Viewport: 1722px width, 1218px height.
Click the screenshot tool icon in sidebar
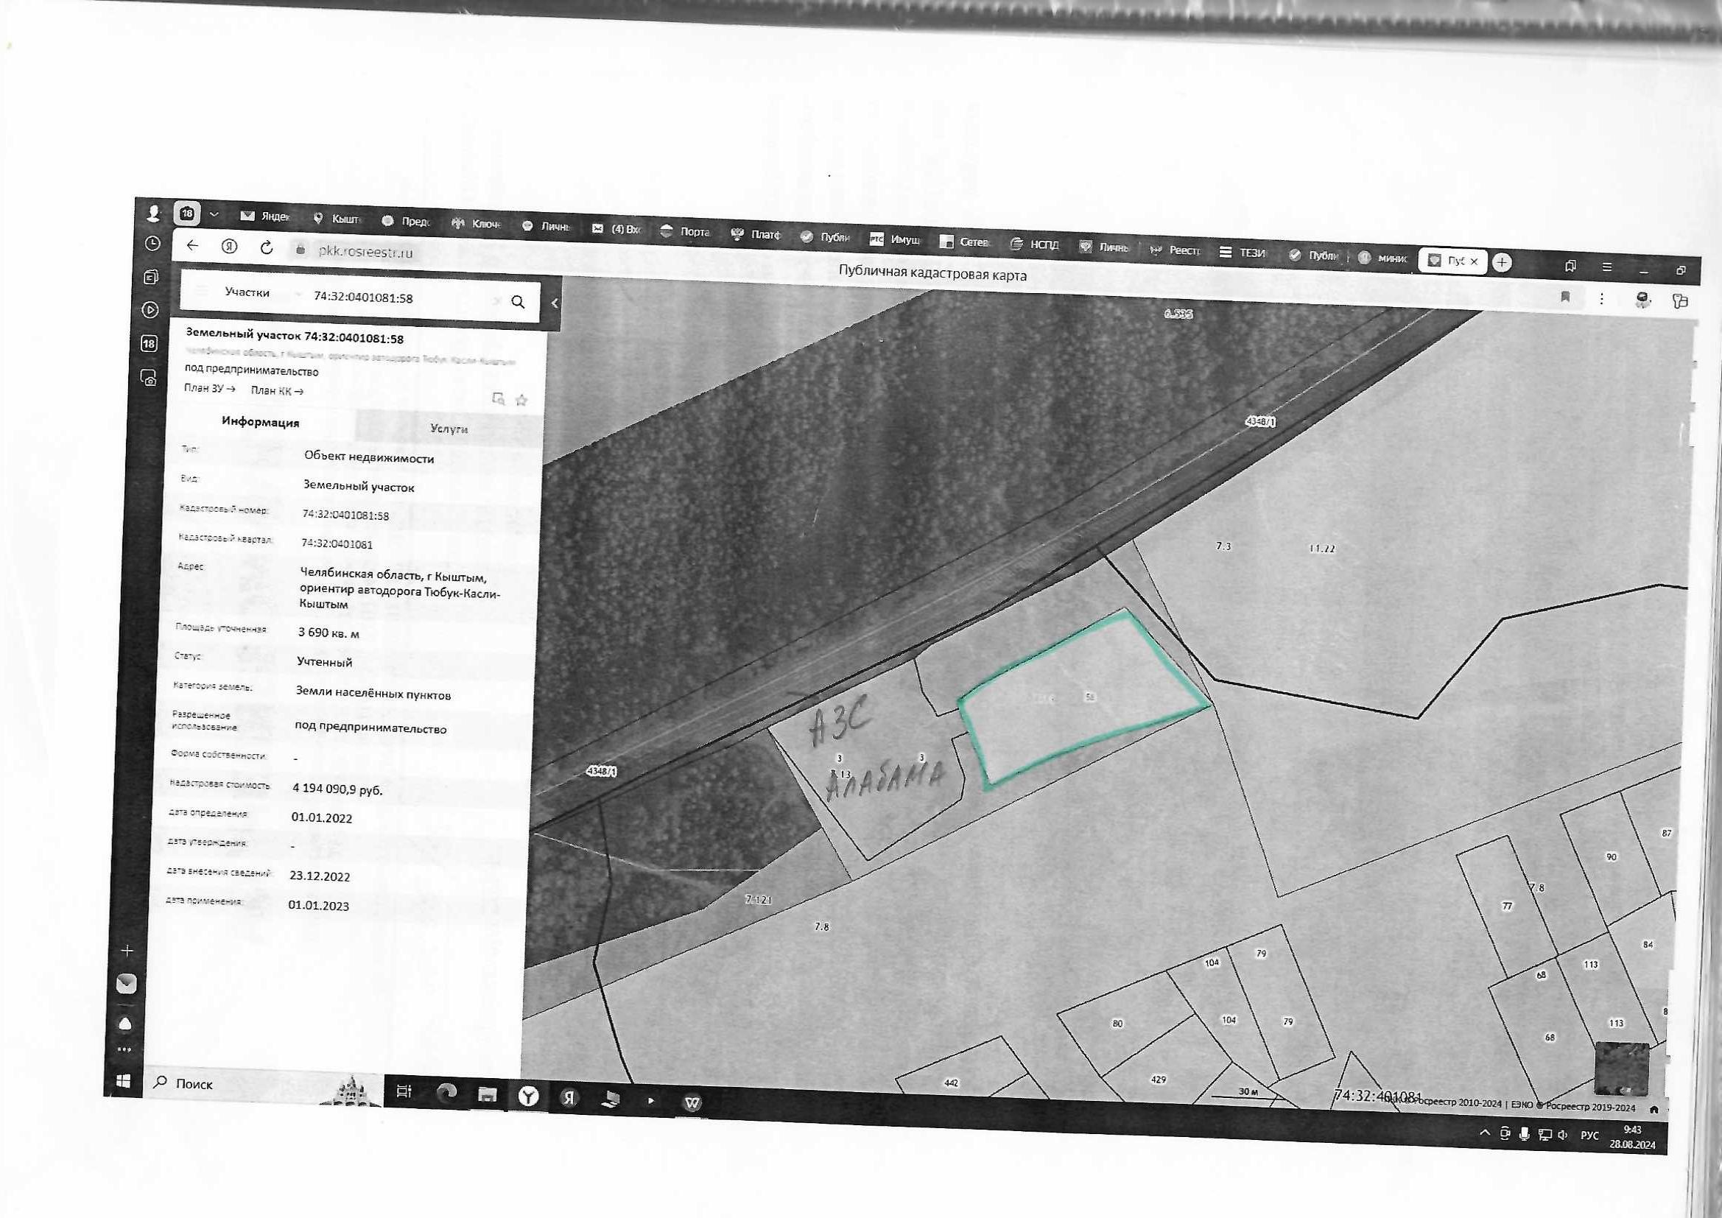point(150,378)
